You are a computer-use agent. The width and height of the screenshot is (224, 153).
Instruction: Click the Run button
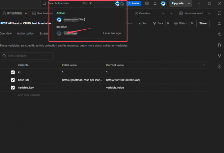click(x=142, y=23)
